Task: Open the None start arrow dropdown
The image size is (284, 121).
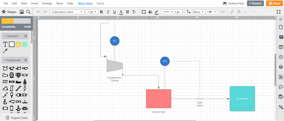Action: (x=199, y=12)
